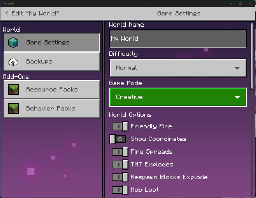Open the Game Mode dropdown set to Creative
The height and width of the screenshot is (198, 256).
[178, 97]
